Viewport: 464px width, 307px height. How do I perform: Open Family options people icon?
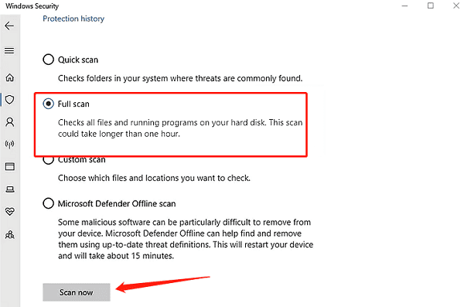coord(10,235)
